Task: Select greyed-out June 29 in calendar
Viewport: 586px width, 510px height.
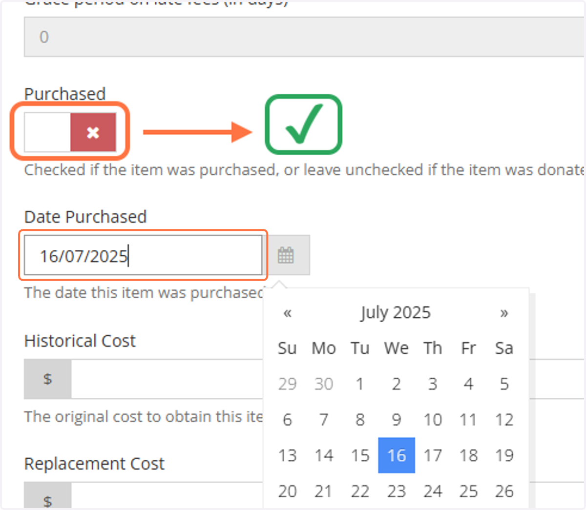Action: (288, 384)
